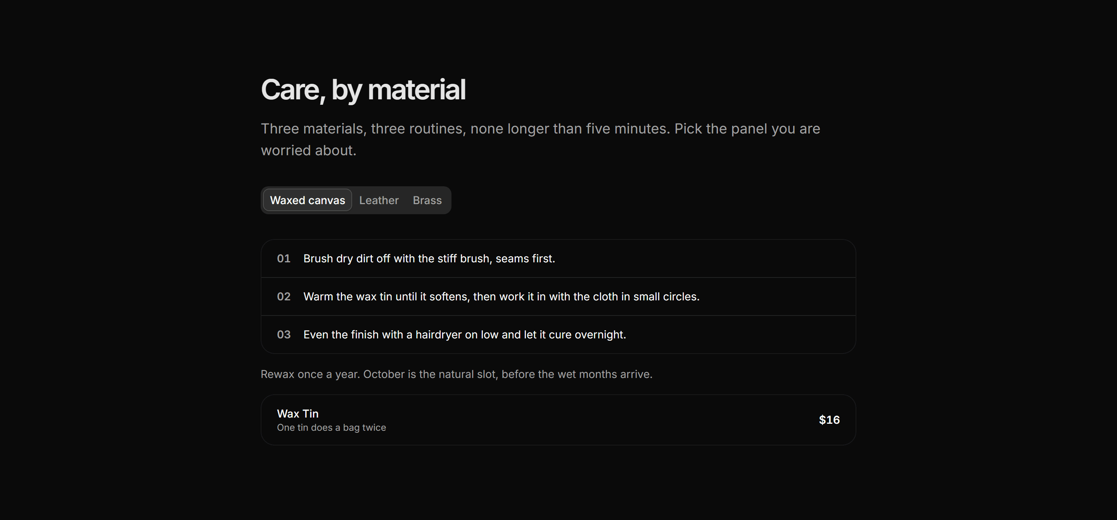This screenshot has height=520, width=1117.
Task: Open the Brass tab
Action: (x=427, y=200)
